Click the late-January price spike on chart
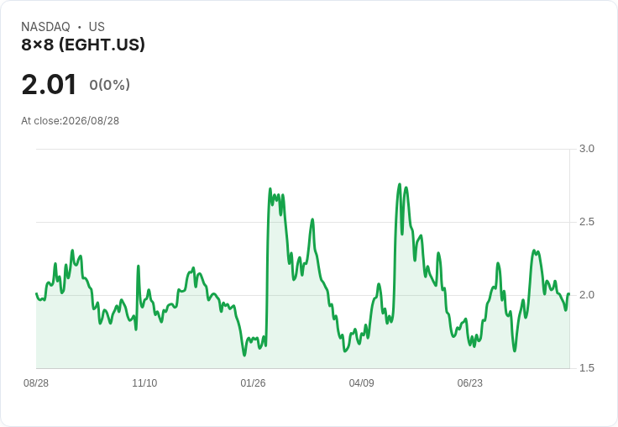 click(x=270, y=189)
